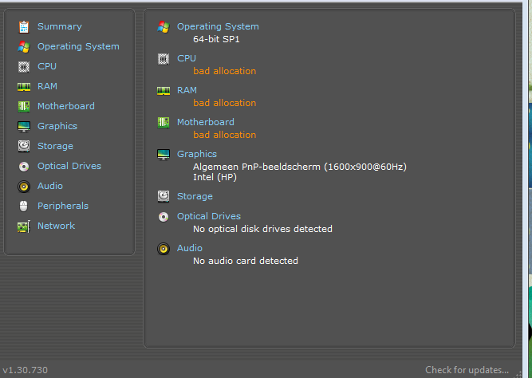
Task: Click the CPU chip icon in sidebar
Action: [x=24, y=67]
